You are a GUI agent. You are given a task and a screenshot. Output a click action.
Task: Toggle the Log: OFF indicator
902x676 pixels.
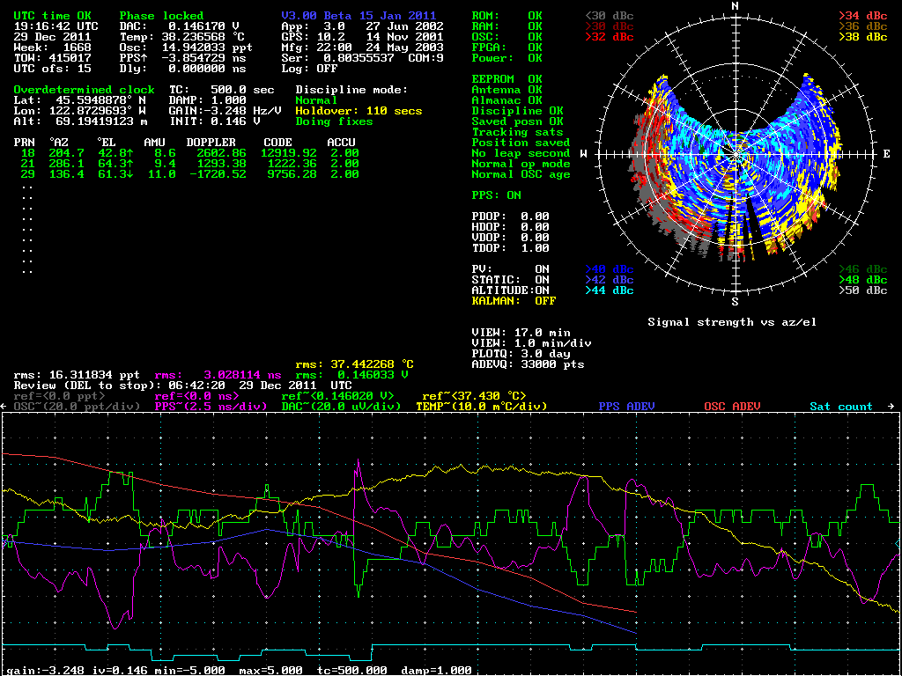coord(309,69)
